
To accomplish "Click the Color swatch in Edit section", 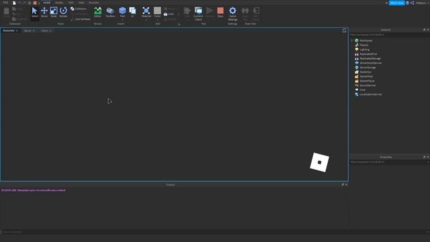I will pyautogui.click(x=157, y=12).
